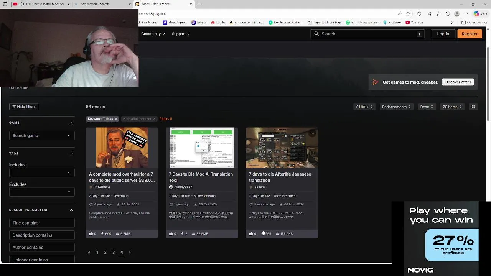Click the Leonardo DiCaprio mod thumbnail
Viewport: 491px width, 276px height.
pyautogui.click(x=122, y=148)
